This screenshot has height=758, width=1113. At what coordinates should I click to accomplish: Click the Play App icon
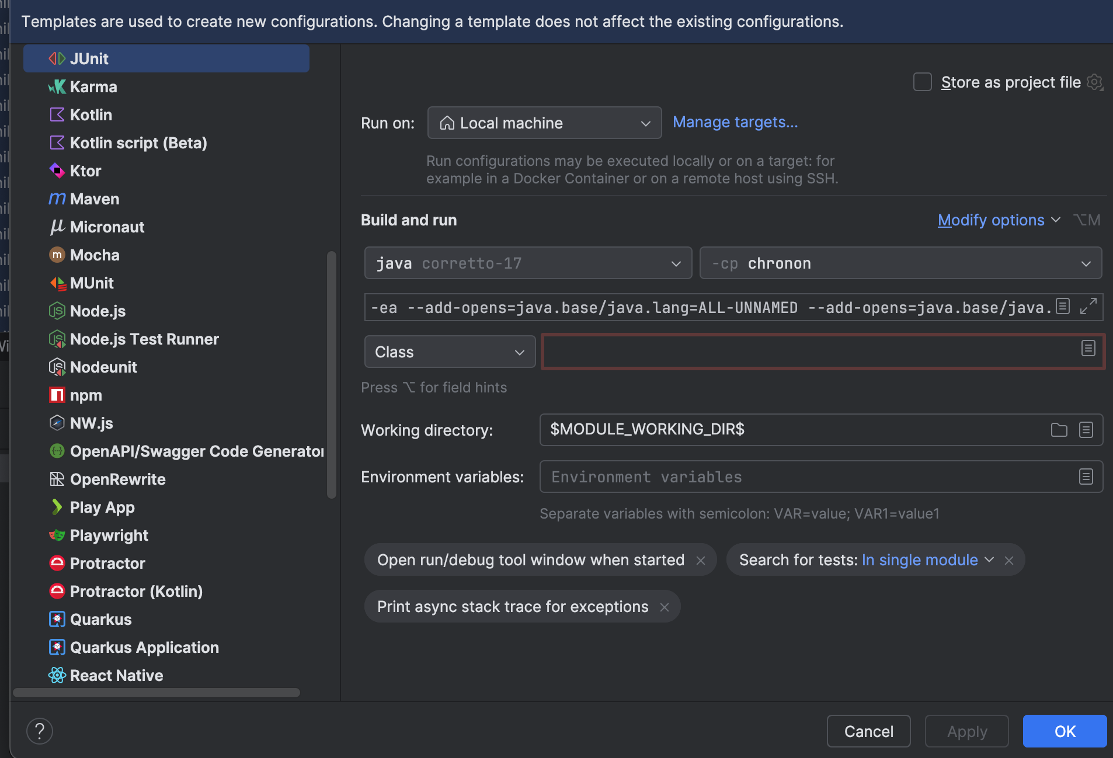[x=57, y=507]
